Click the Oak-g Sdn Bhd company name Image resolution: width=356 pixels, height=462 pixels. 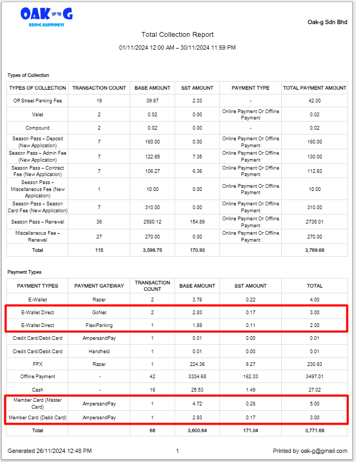pos(327,22)
